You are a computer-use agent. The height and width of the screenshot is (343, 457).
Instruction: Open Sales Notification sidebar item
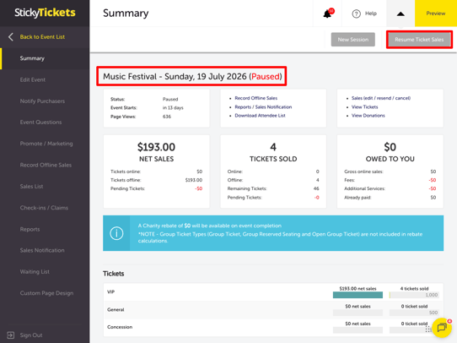coord(42,250)
